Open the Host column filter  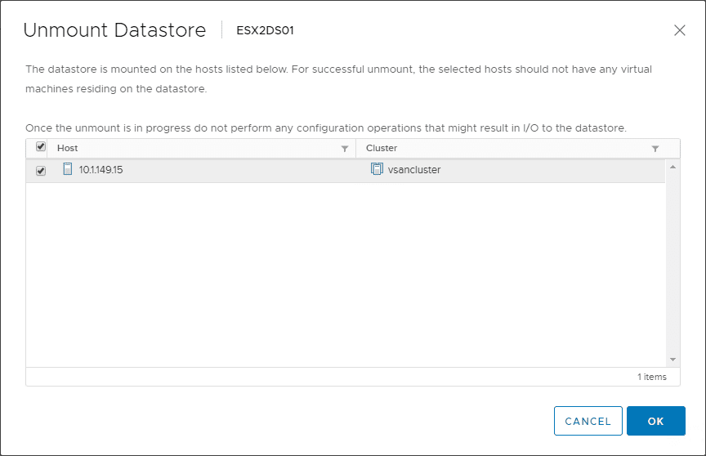click(x=345, y=149)
